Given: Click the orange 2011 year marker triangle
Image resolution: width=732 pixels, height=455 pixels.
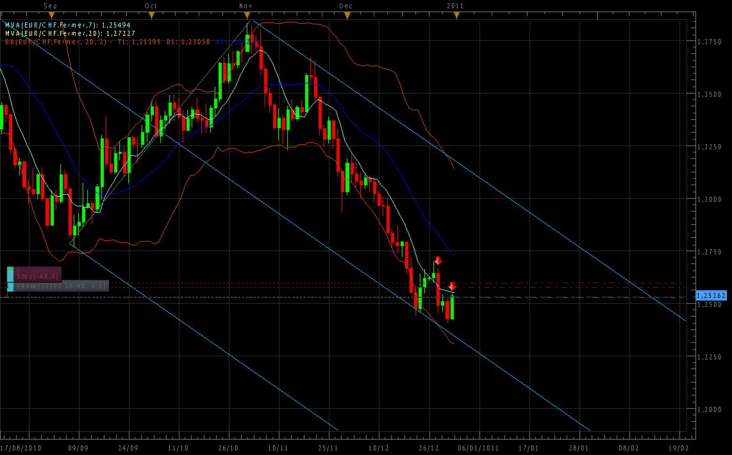Looking at the screenshot, I should (456, 15).
